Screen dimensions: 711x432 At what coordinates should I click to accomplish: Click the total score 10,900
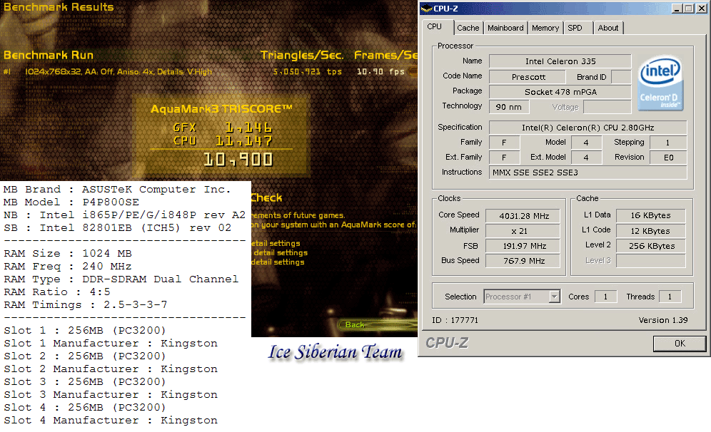tap(238, 160)
